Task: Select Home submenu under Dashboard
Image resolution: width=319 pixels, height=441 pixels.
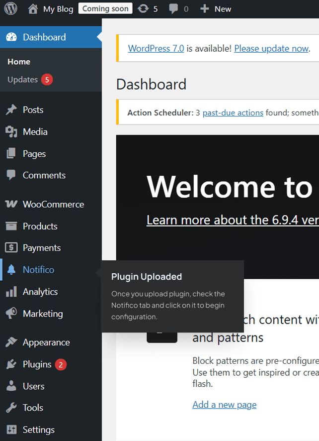Action: (19, 62)
